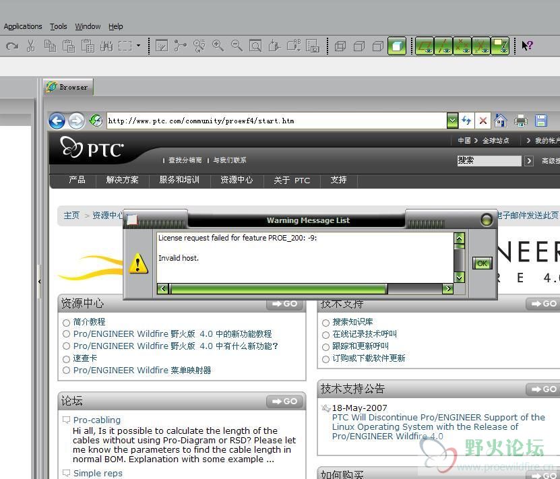Open the address bar history dropdown
560x479 pixels.
[452, 121]
